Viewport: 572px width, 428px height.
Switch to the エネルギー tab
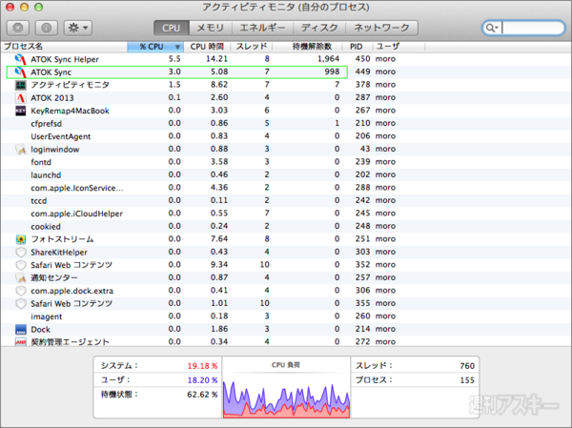click(262, 28)
